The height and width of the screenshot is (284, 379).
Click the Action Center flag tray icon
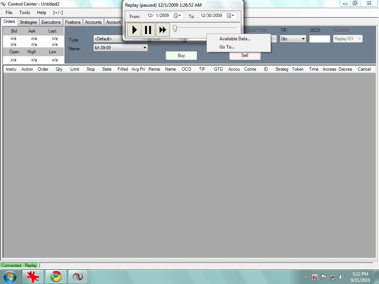[323, 277]
